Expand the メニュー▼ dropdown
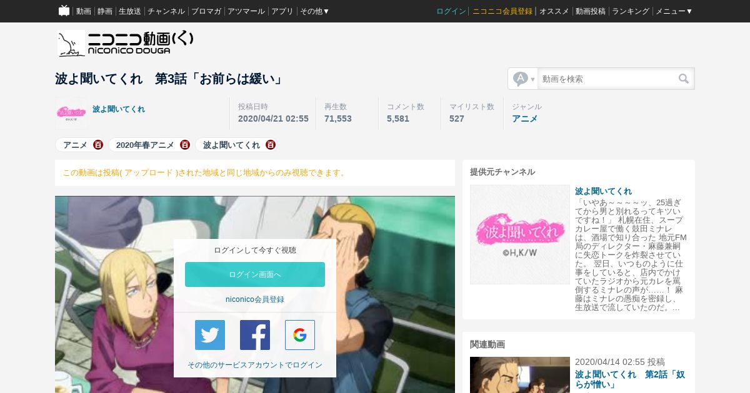750x393 pixels. (674, 11)
